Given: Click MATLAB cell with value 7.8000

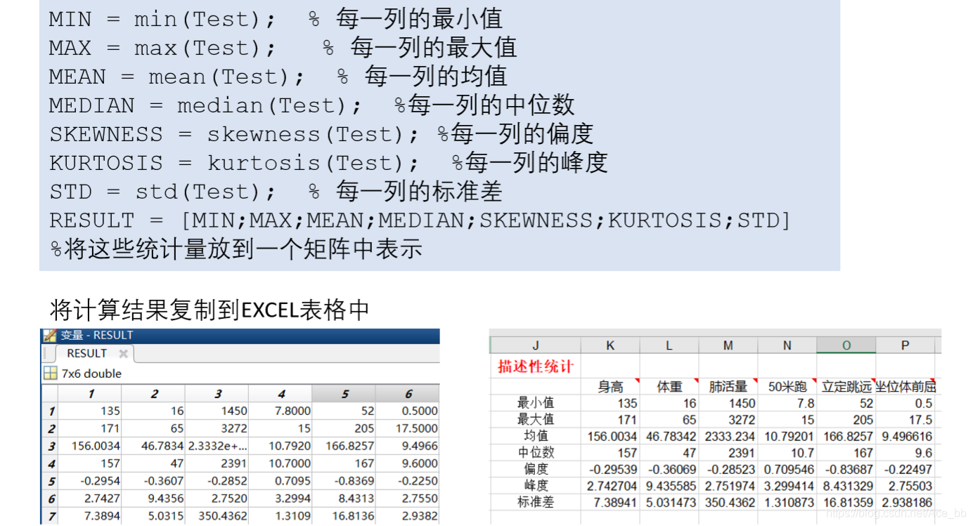Looking at the screenshot, I should point(281,411).
